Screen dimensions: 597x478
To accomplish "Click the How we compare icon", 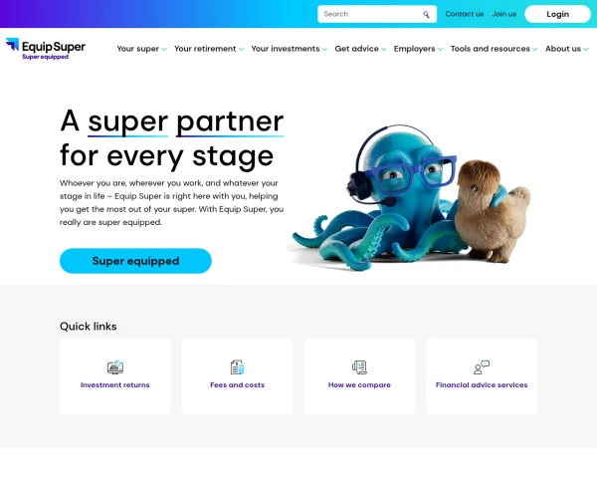I will [359, 367].
